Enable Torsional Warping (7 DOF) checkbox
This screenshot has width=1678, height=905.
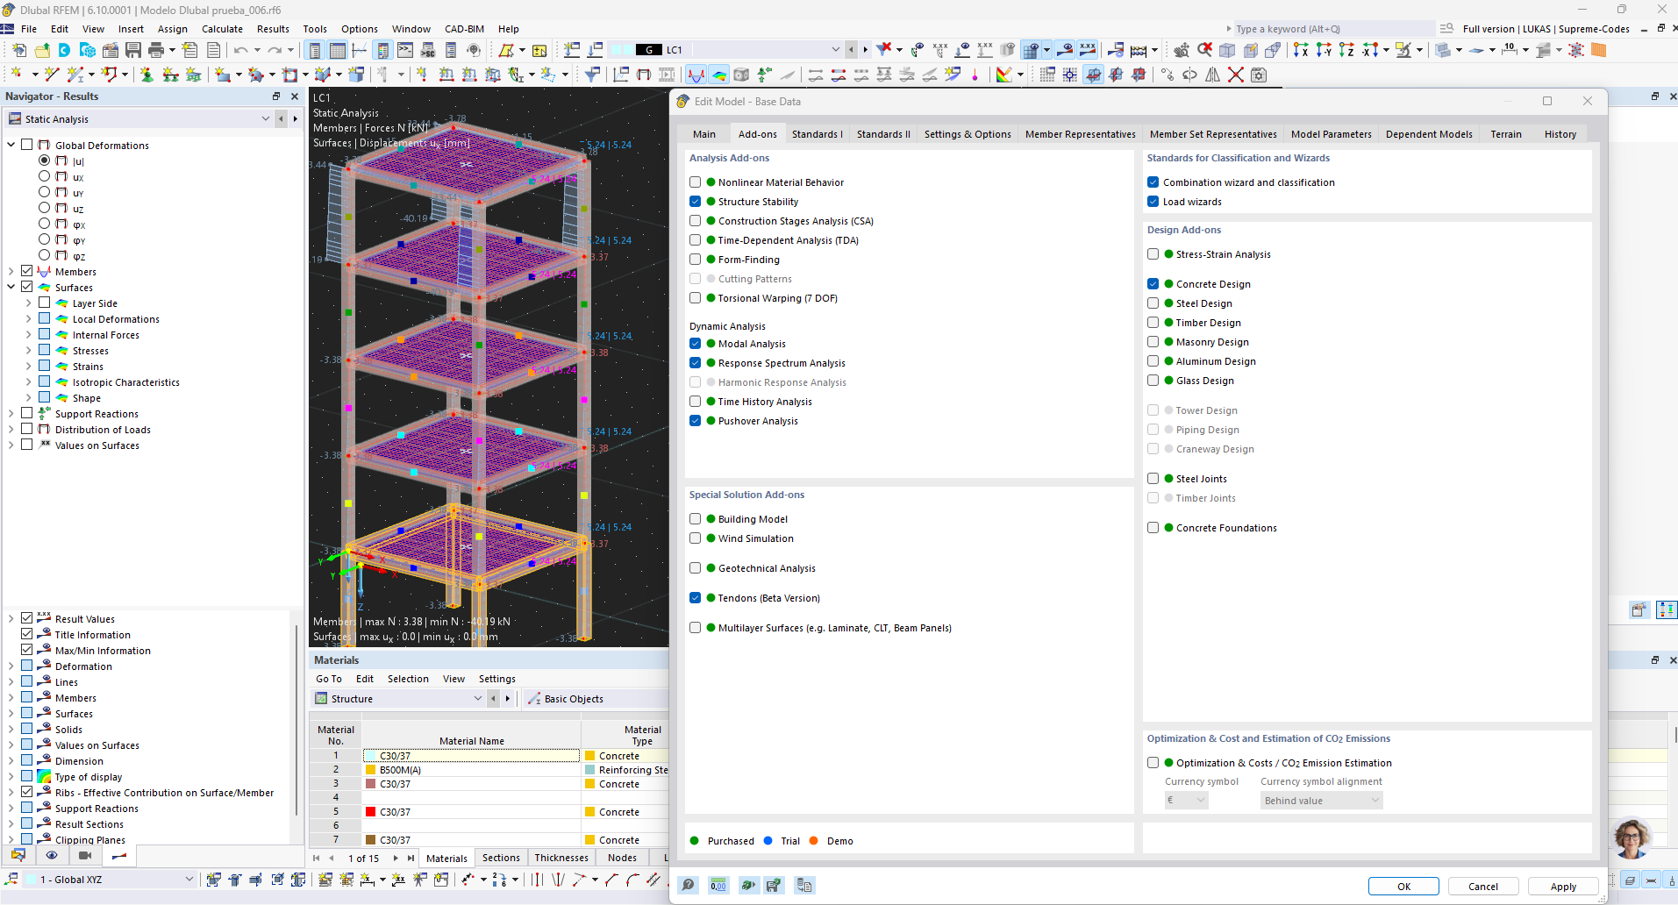point(696,298)
